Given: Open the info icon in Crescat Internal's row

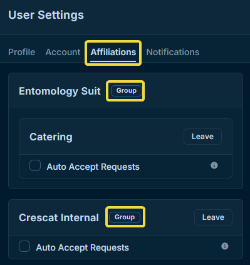Looking at the screenshot, I should click(x=225, y=246).
